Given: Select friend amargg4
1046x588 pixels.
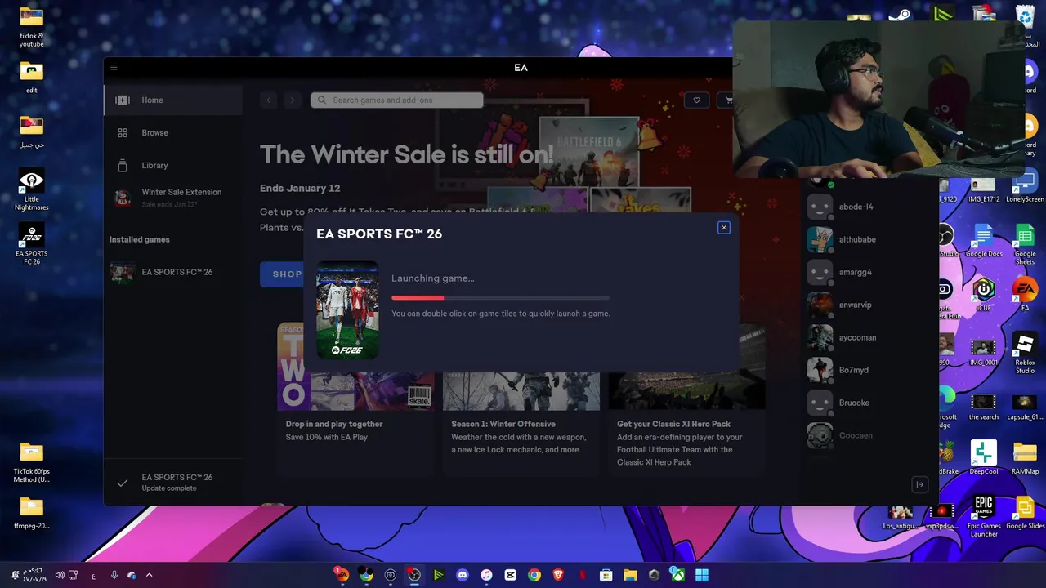Looking at the screenshot, I should click(868, 272).
